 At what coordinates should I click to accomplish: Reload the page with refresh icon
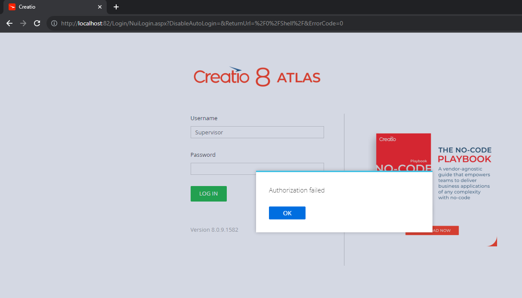coord(37,23)
